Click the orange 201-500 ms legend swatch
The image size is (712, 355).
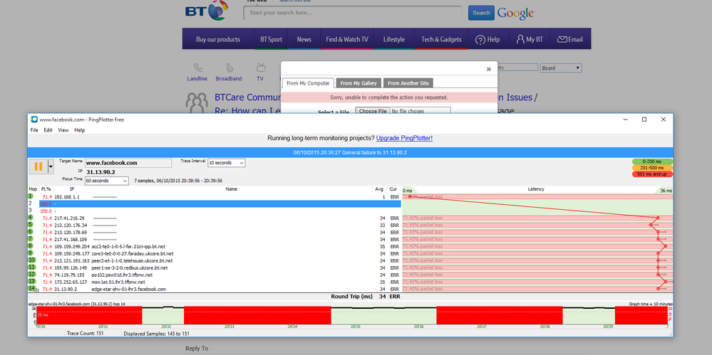pyautogui.click(x=652, y=168)
